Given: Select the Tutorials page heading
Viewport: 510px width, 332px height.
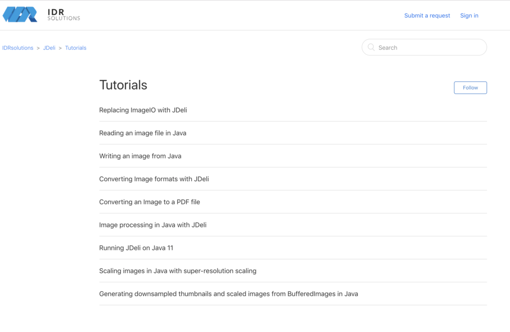Looking at the screenshot, I should pos(123,85).
